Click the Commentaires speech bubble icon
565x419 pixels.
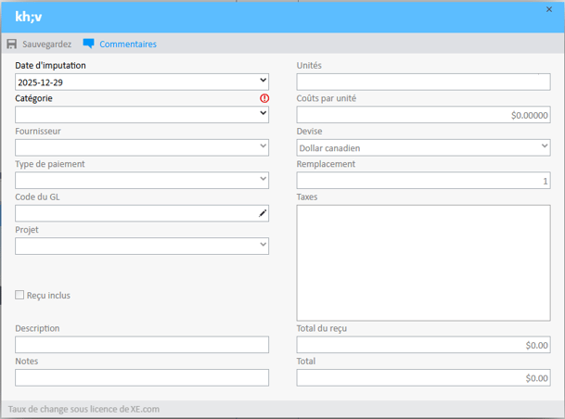click(x=89, y=44)
